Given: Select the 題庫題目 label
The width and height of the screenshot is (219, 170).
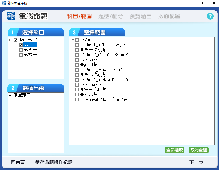Looking at the screenshot, I should tap(22, 95).
